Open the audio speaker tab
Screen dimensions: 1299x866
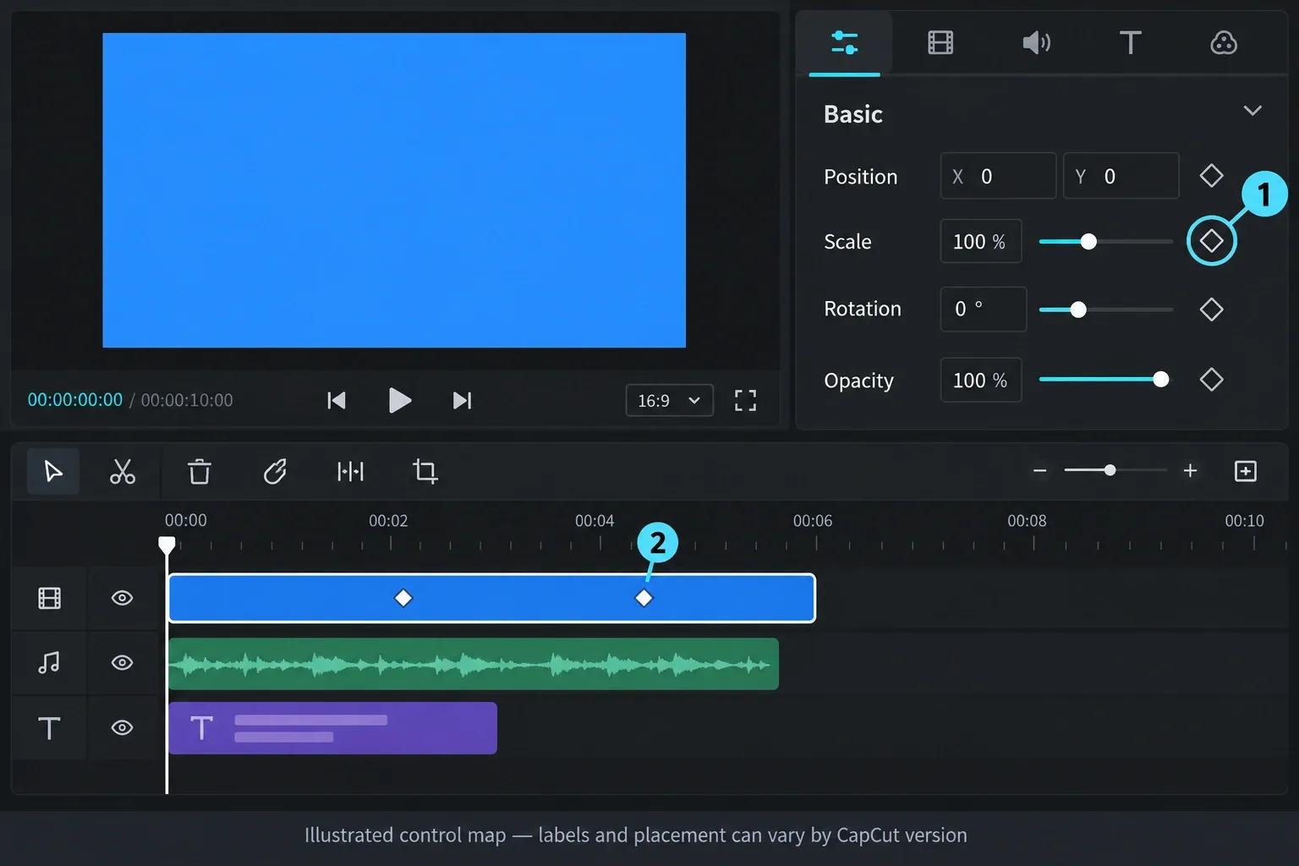1036,42
